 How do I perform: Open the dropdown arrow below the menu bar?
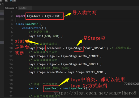point(3,4)
